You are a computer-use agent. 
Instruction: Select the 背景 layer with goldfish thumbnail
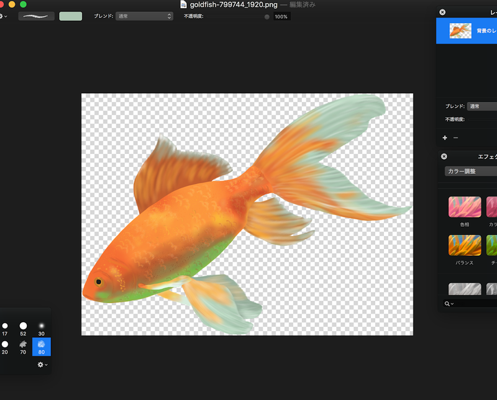(x=472, y=30)
